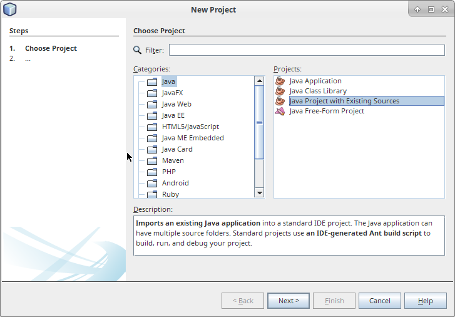The height and width of the screenshot is (317, 455).
Task: Click the JavaFX category folder icon
Action: coord(152,93)
